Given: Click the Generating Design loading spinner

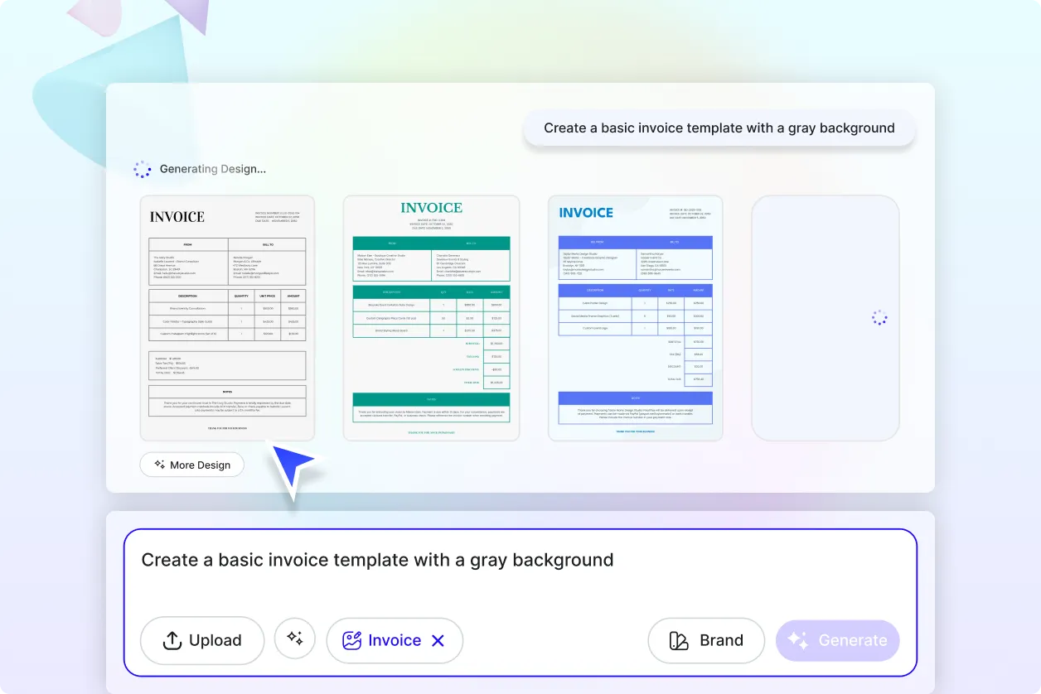Looking at the screenshot, I should pos(142,168).
